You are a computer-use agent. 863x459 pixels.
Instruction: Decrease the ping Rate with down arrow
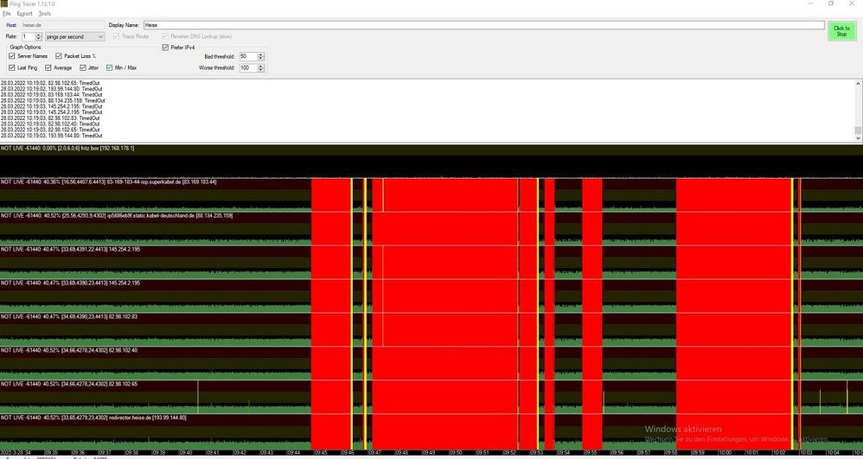(x=39, y=39)
